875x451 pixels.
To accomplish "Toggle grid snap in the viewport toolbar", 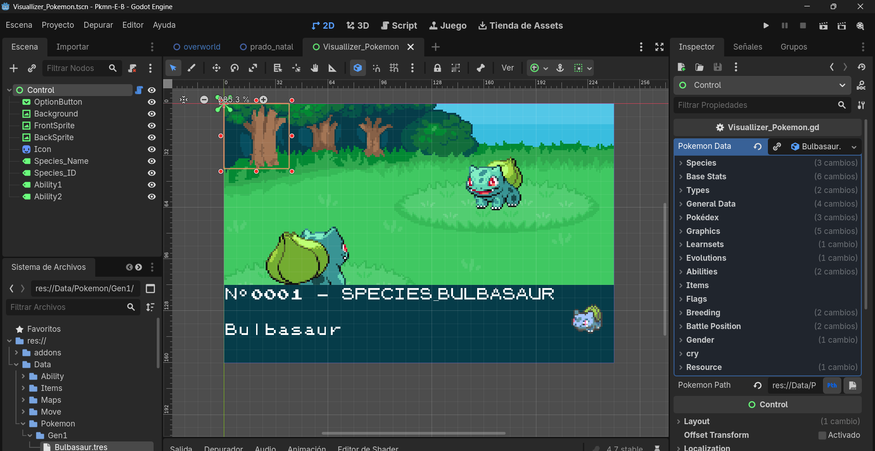I will coord(394,68).
